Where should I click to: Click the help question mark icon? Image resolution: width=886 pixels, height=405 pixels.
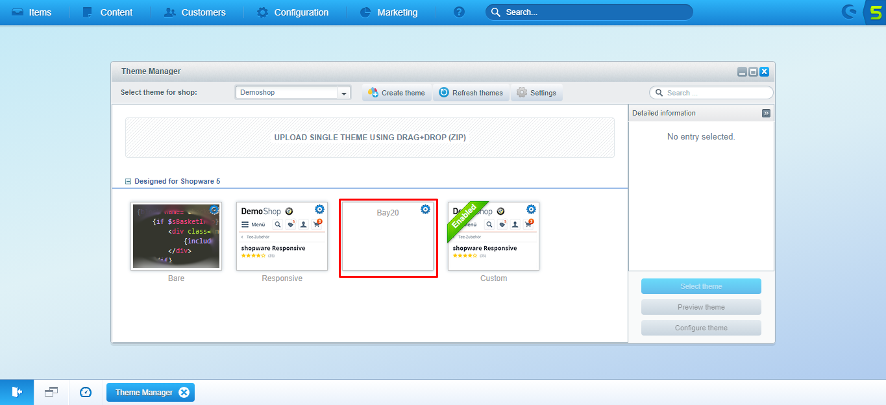(458, 12)
